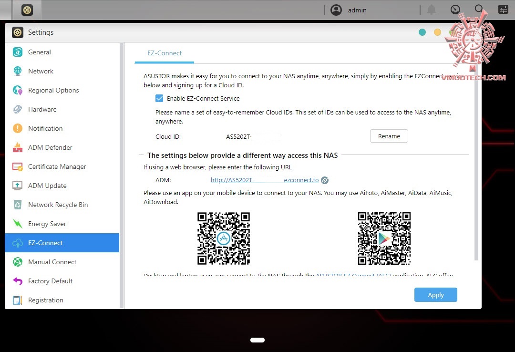Open the admin user account icon
515x352 pixels.
click(x=336, y=10)
